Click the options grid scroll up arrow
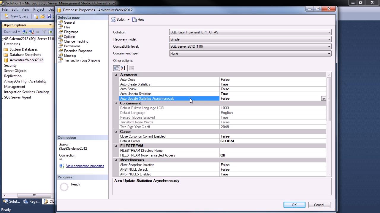Screen dimensions: 380x213 click(329, 75)
